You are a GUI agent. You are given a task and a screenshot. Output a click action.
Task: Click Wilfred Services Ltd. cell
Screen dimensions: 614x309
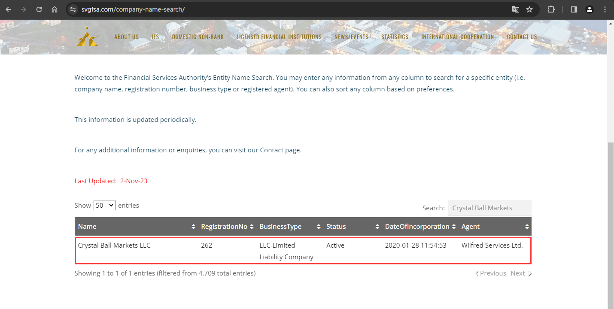point(492,245)
